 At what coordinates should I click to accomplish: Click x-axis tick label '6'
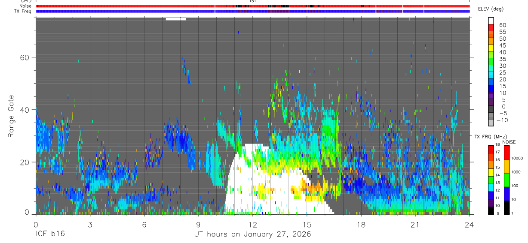point(144,225)
